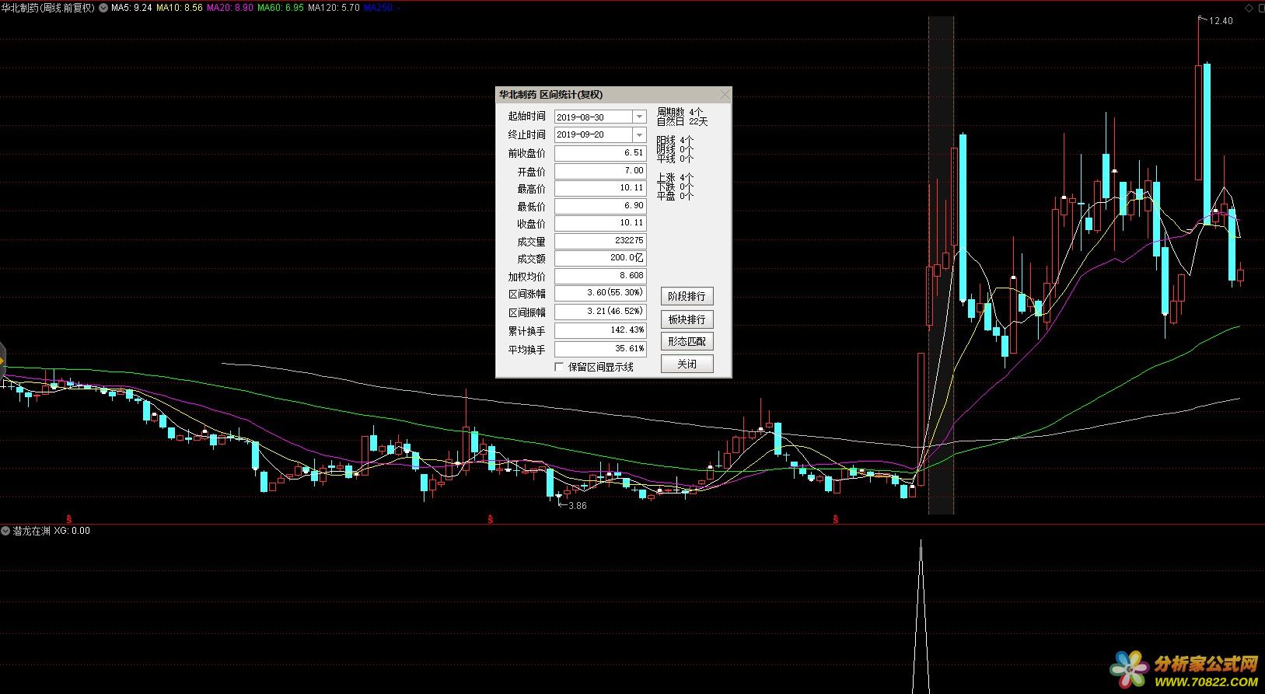Open the 潜龙在渊 sub-indicator settings arrow
The height and width of the screenshot is (694, 1265).
5,531
